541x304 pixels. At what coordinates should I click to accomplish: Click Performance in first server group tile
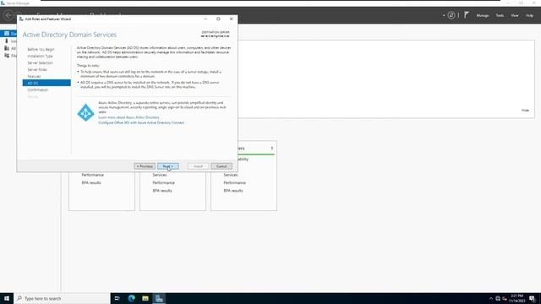point(92,175)
